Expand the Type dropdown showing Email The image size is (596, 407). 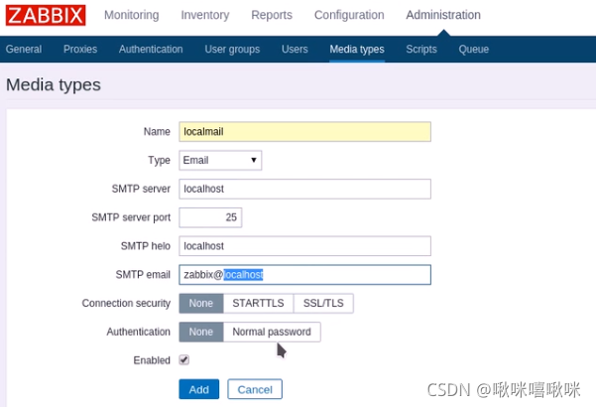click(x=220, y=160)
